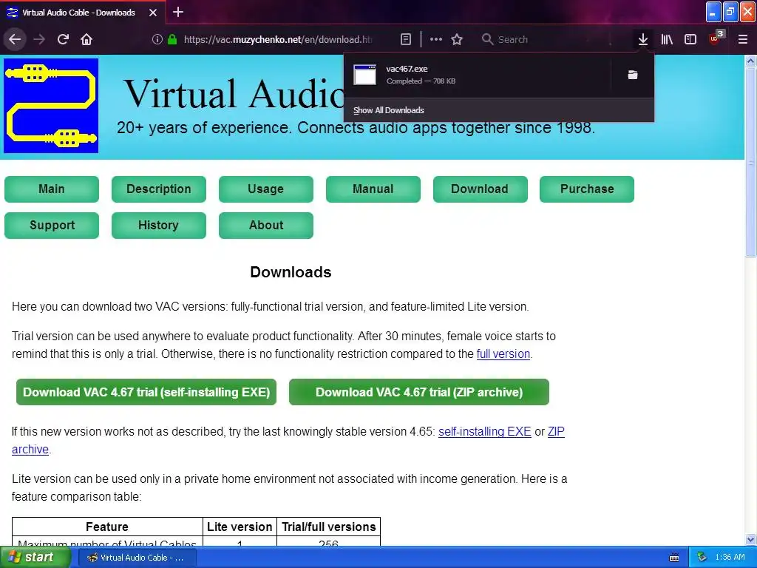This screenshot has width=757, height=568.
Task: Download VAC 4.67 trial self-installing EXE
Action: [146, 392]
